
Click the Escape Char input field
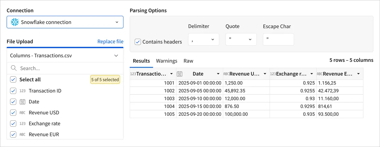[x=278, y=39]
